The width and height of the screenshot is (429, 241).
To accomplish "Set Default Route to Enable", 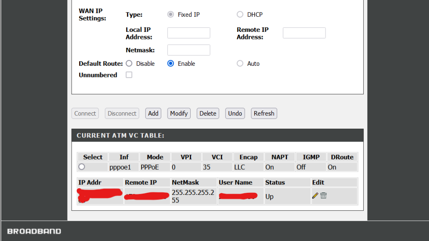I will pos(171,64).
